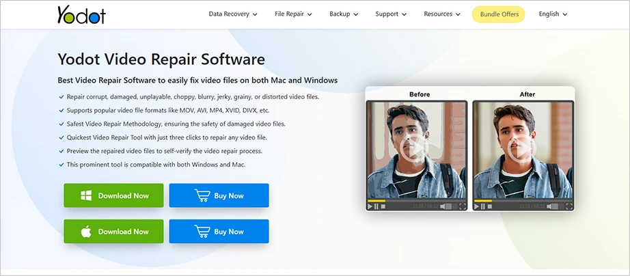Click the 'Preview the repaired video files' line
This screenshot has height=276, width=630.
click(164, 151)
